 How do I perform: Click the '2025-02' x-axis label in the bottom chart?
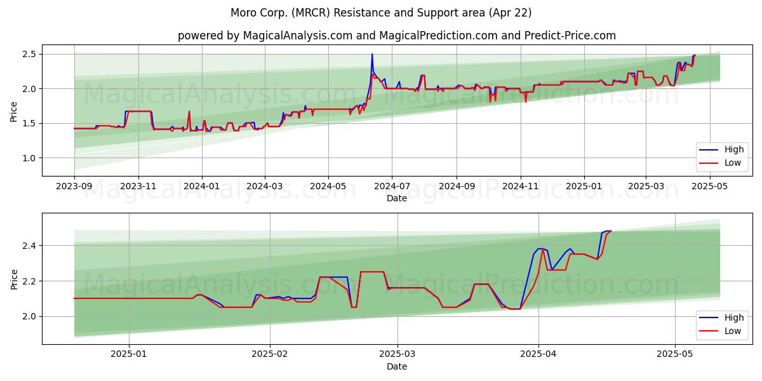pyautogui.click(x=270, y=354)
